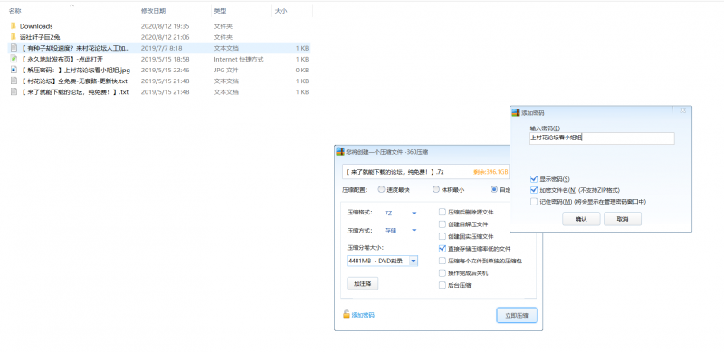Expand the 压缩方式 存储 dropdown
This screenshot has height=352, width=724.
click(x=400, y=231)
